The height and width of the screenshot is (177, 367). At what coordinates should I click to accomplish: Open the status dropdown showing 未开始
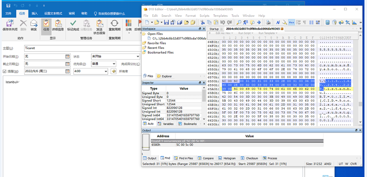(x=116, y=56)
